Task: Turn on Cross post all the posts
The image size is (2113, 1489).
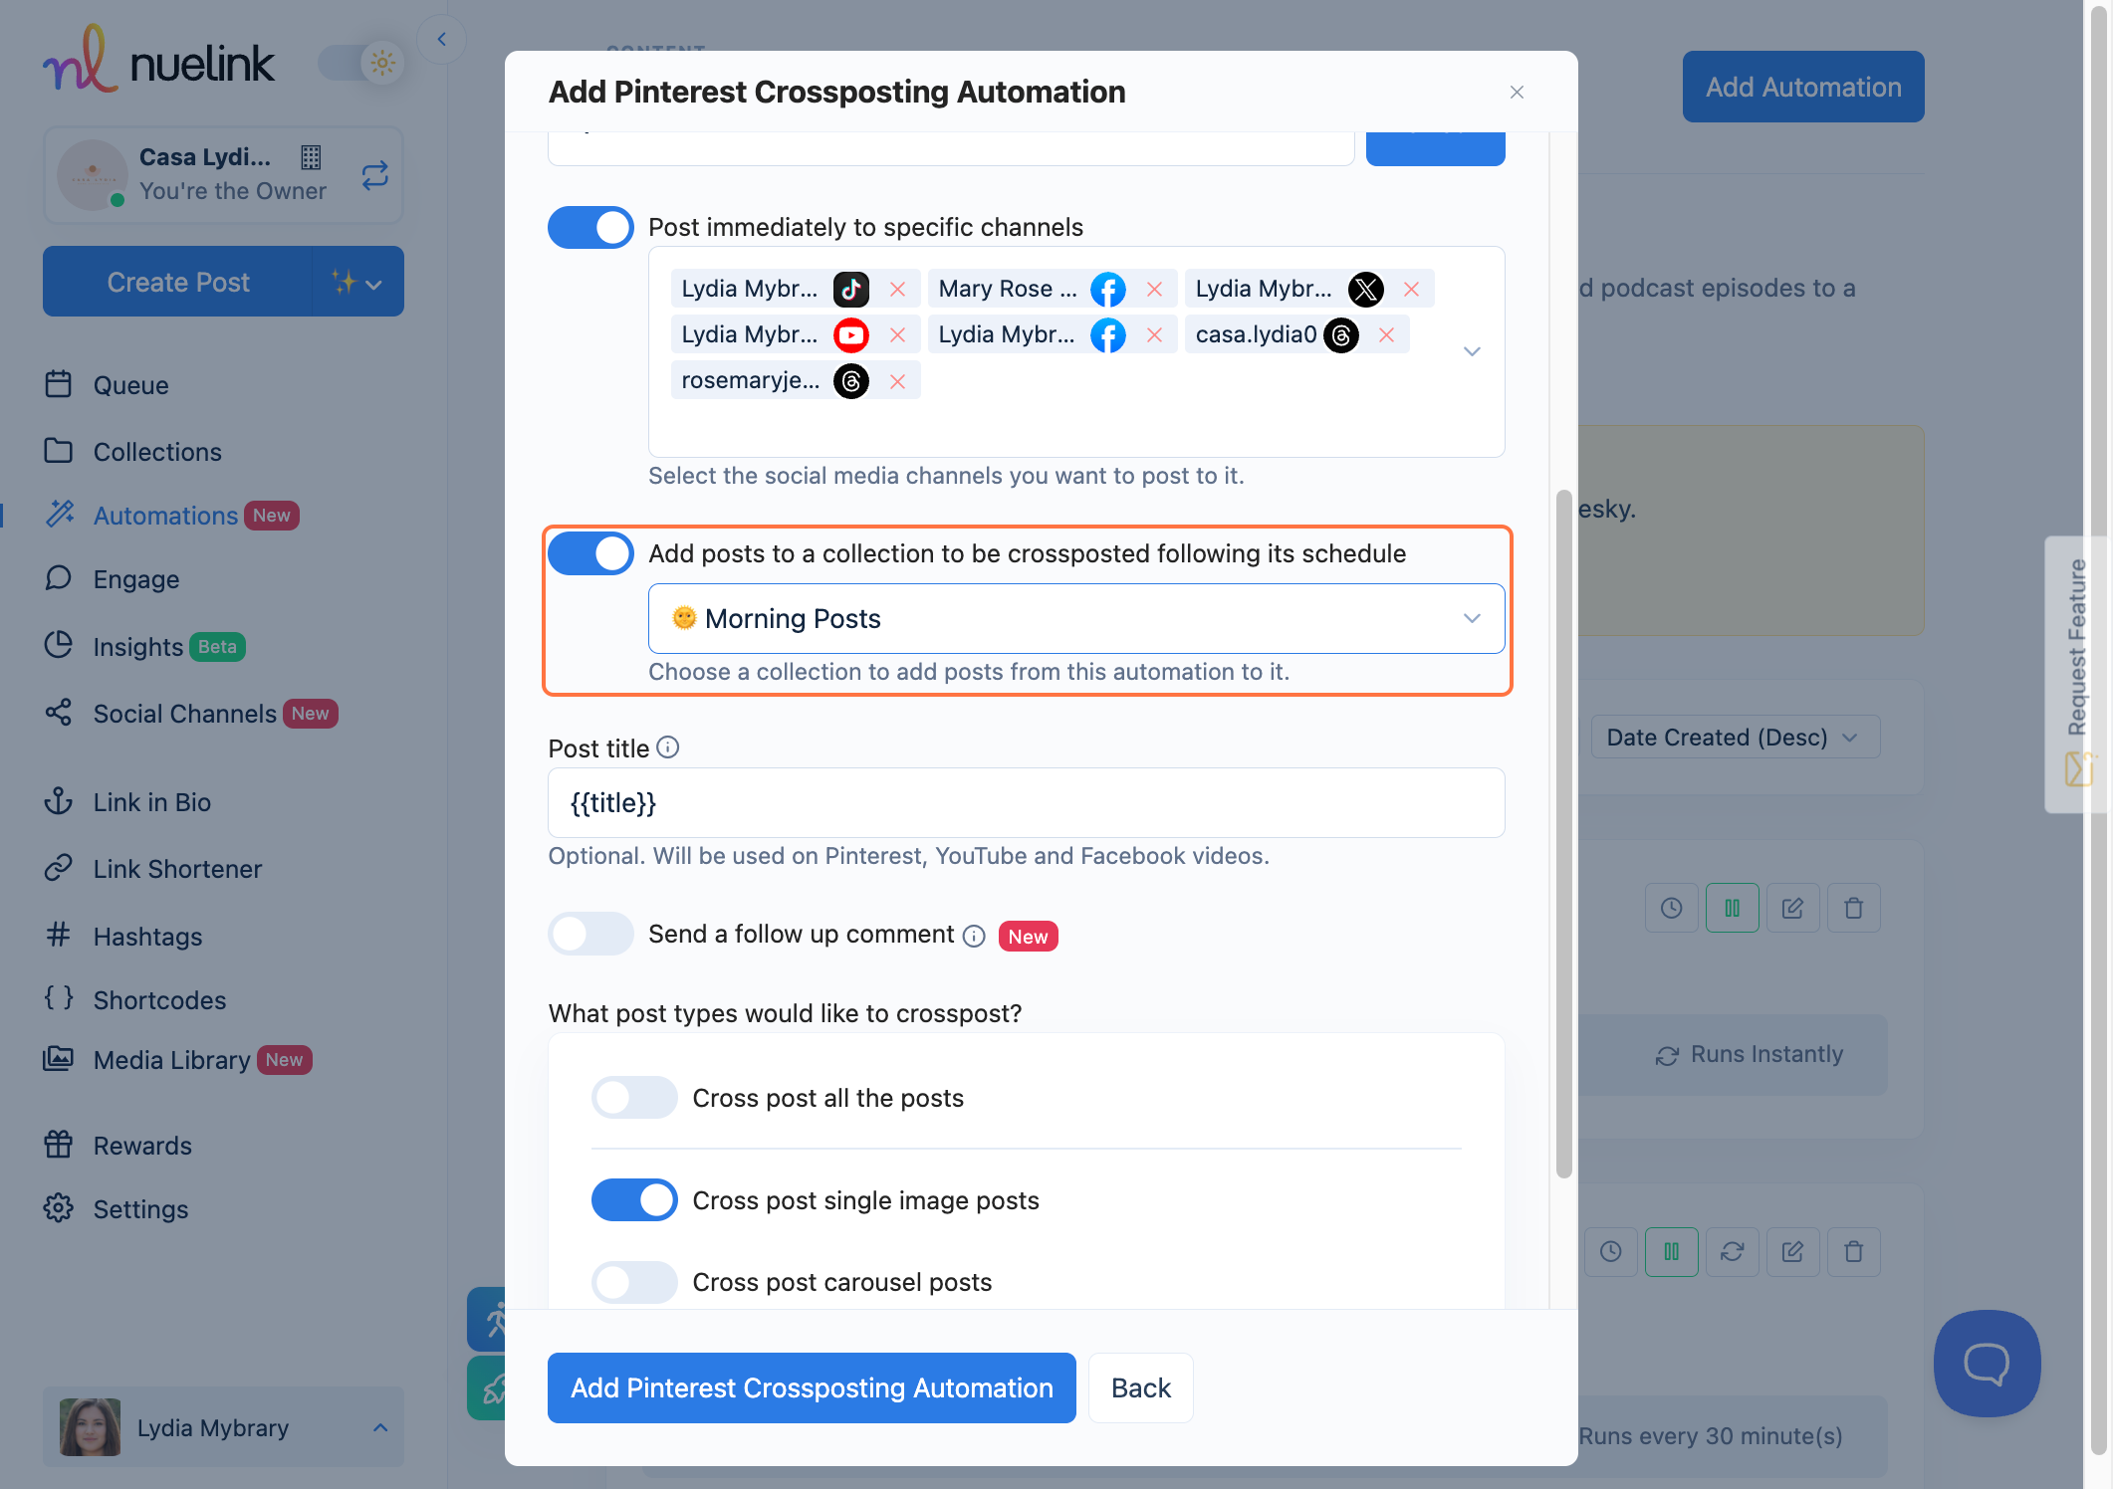Action: pyautogui.click(x=634, y=1098)
